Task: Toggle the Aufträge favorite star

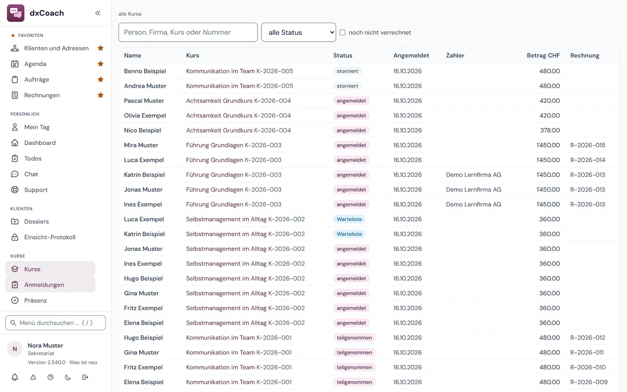Action: [x=100, y=79]
